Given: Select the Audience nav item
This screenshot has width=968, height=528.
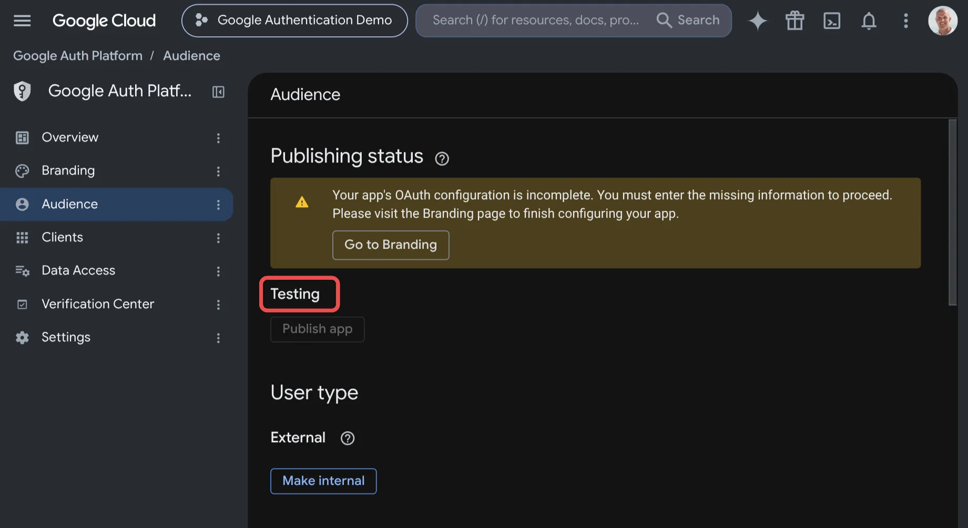Looking at the screenshot, I should [x=116, y=204].
